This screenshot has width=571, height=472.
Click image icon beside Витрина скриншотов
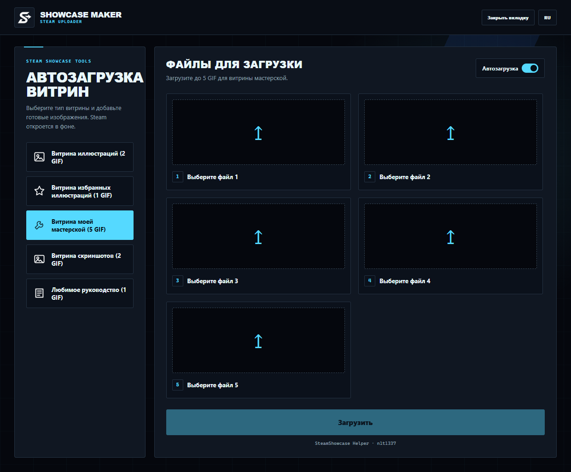[40, 259]
